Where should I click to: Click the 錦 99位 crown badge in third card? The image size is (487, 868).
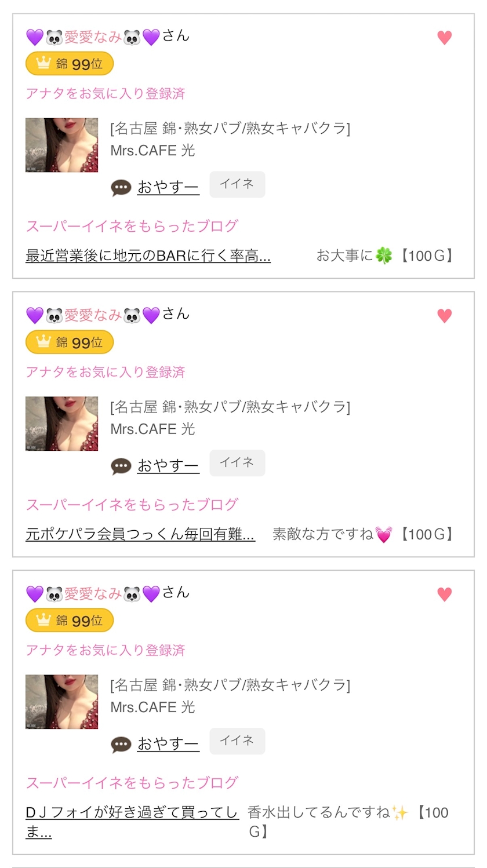click(70, 621)
